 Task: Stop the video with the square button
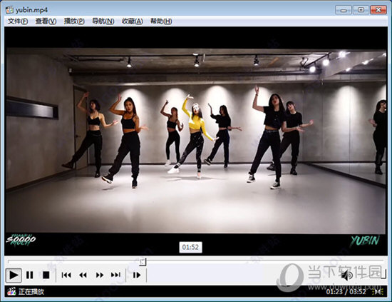[46, 275]
